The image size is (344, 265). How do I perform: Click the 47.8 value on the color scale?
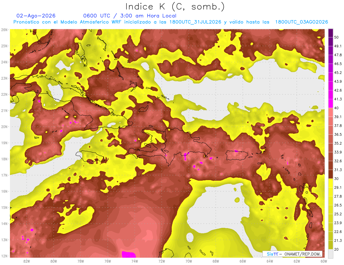coord(338,55)
